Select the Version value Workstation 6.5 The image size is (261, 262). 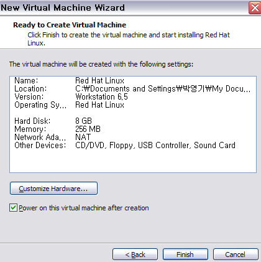[101, 96]
